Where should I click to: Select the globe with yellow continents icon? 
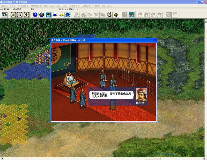[x=42, y=15]
